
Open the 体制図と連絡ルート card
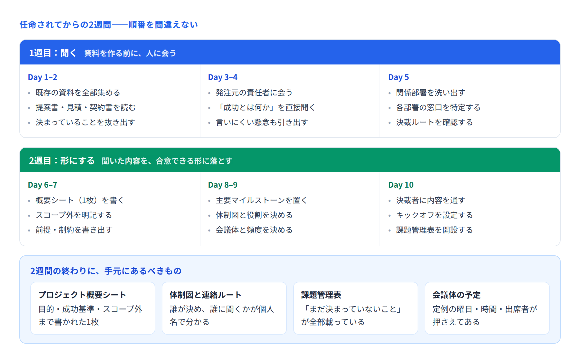pos(224,308)
